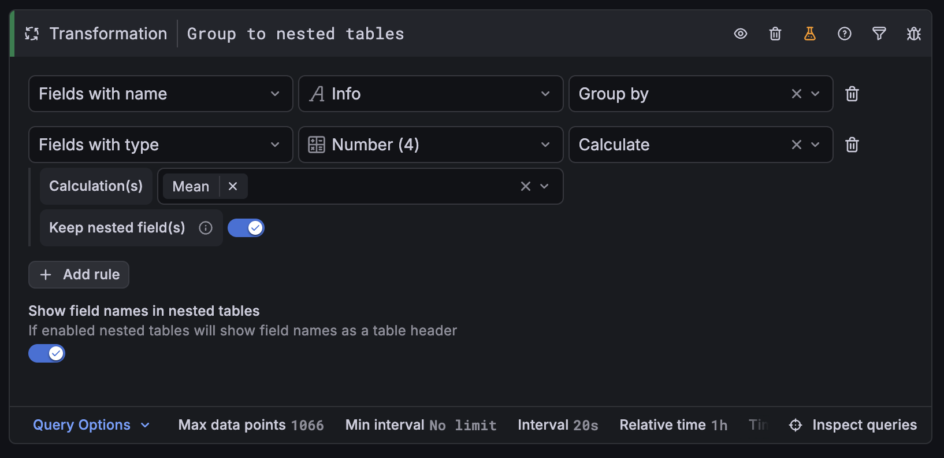
Task: Open the Fields with type dropdown
Action: 161,145
